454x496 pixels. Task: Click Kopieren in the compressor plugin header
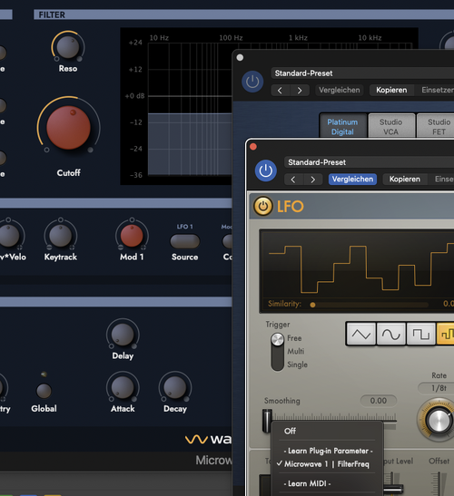point(391,90)
